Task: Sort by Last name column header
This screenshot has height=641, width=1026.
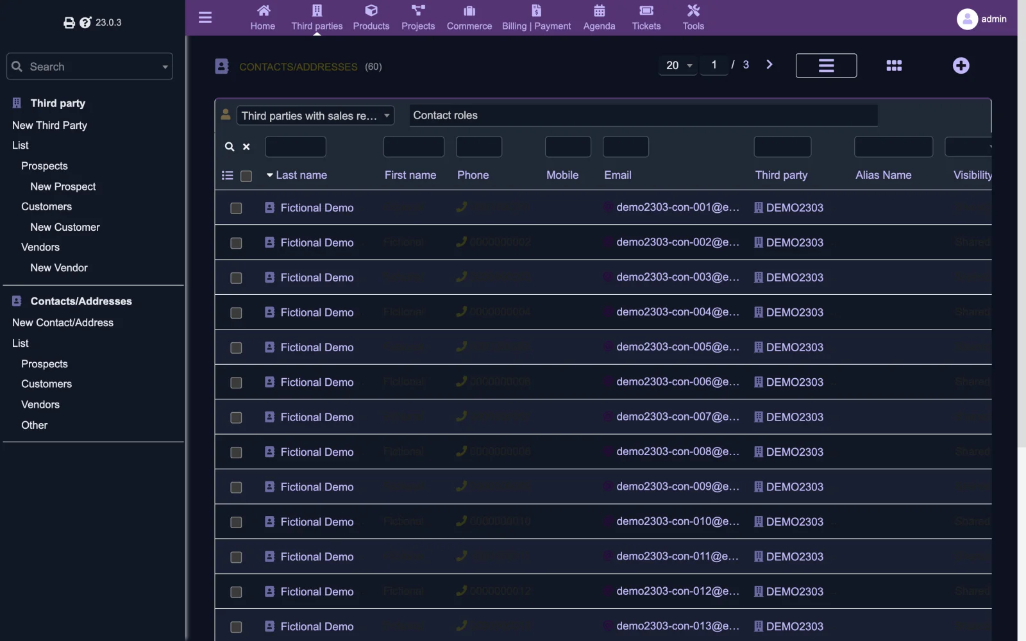Action: 301,175
